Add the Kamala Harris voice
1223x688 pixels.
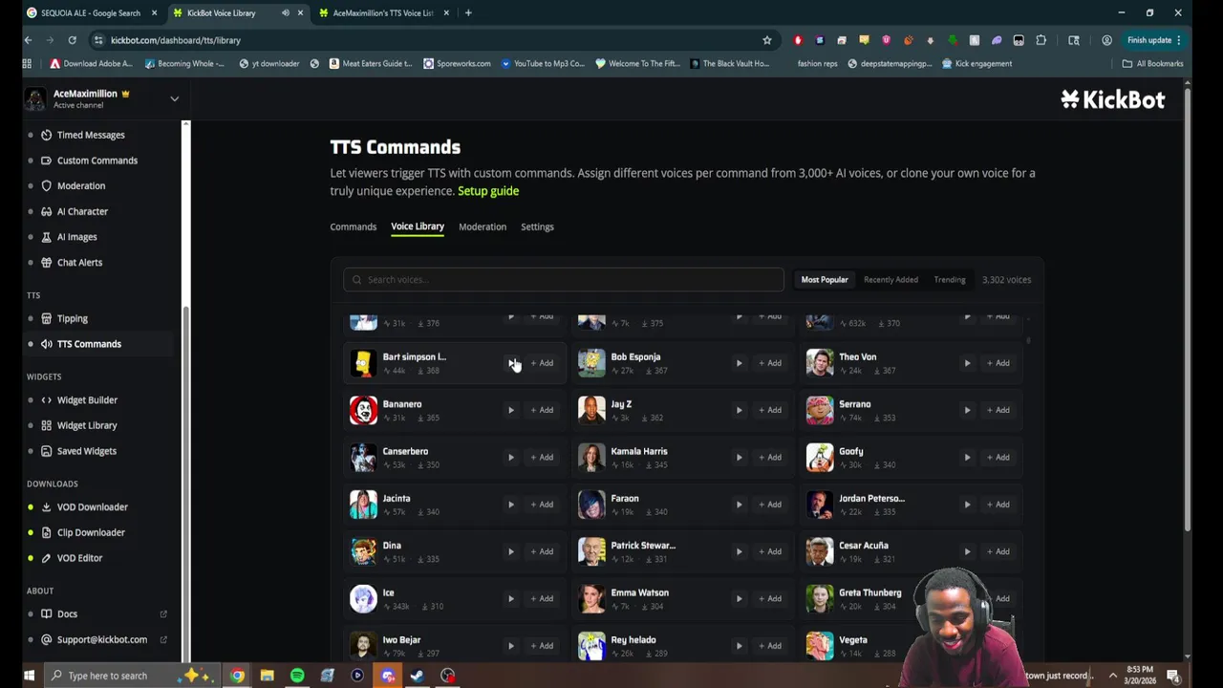pyautogui.click(x=770, y=457)
